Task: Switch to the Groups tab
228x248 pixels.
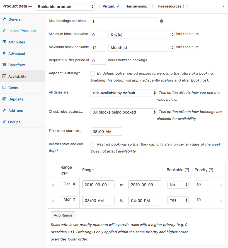Action: (x=23, y=122)
